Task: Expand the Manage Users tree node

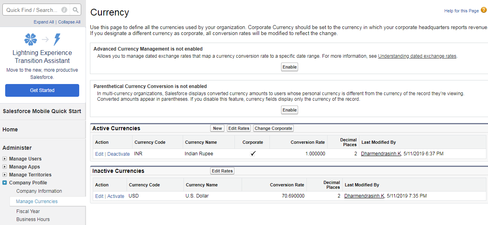Action: 5,159
